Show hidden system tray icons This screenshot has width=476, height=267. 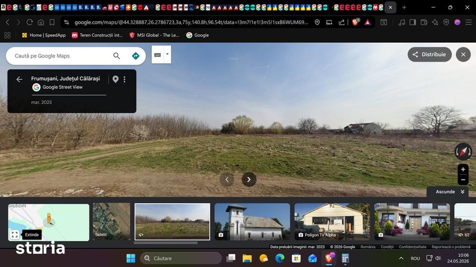(401, 258)
